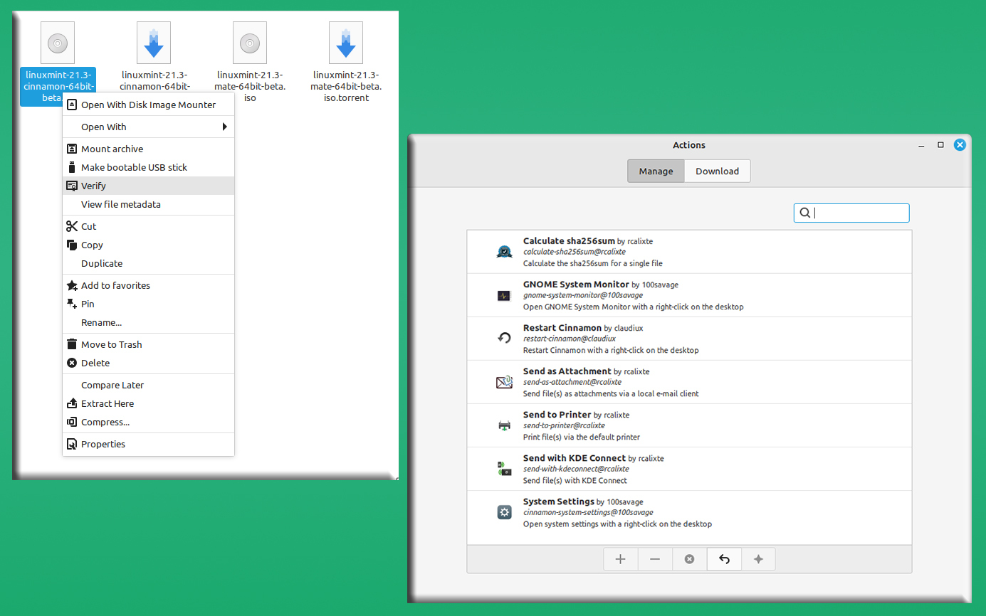Click the undo arrow in the Actions toolbar
The image size is (986, 616).
pyautogui.click(x=724, y=559)
